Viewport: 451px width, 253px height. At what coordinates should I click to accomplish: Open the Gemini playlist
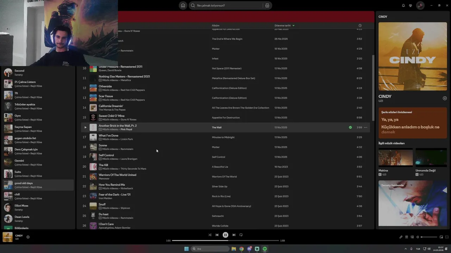click(38, 163)
